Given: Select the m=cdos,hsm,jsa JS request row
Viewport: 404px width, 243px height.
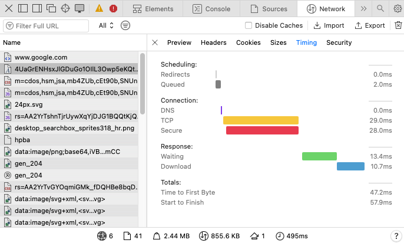Looking at the screenshot, I should [x=69, y=93].
